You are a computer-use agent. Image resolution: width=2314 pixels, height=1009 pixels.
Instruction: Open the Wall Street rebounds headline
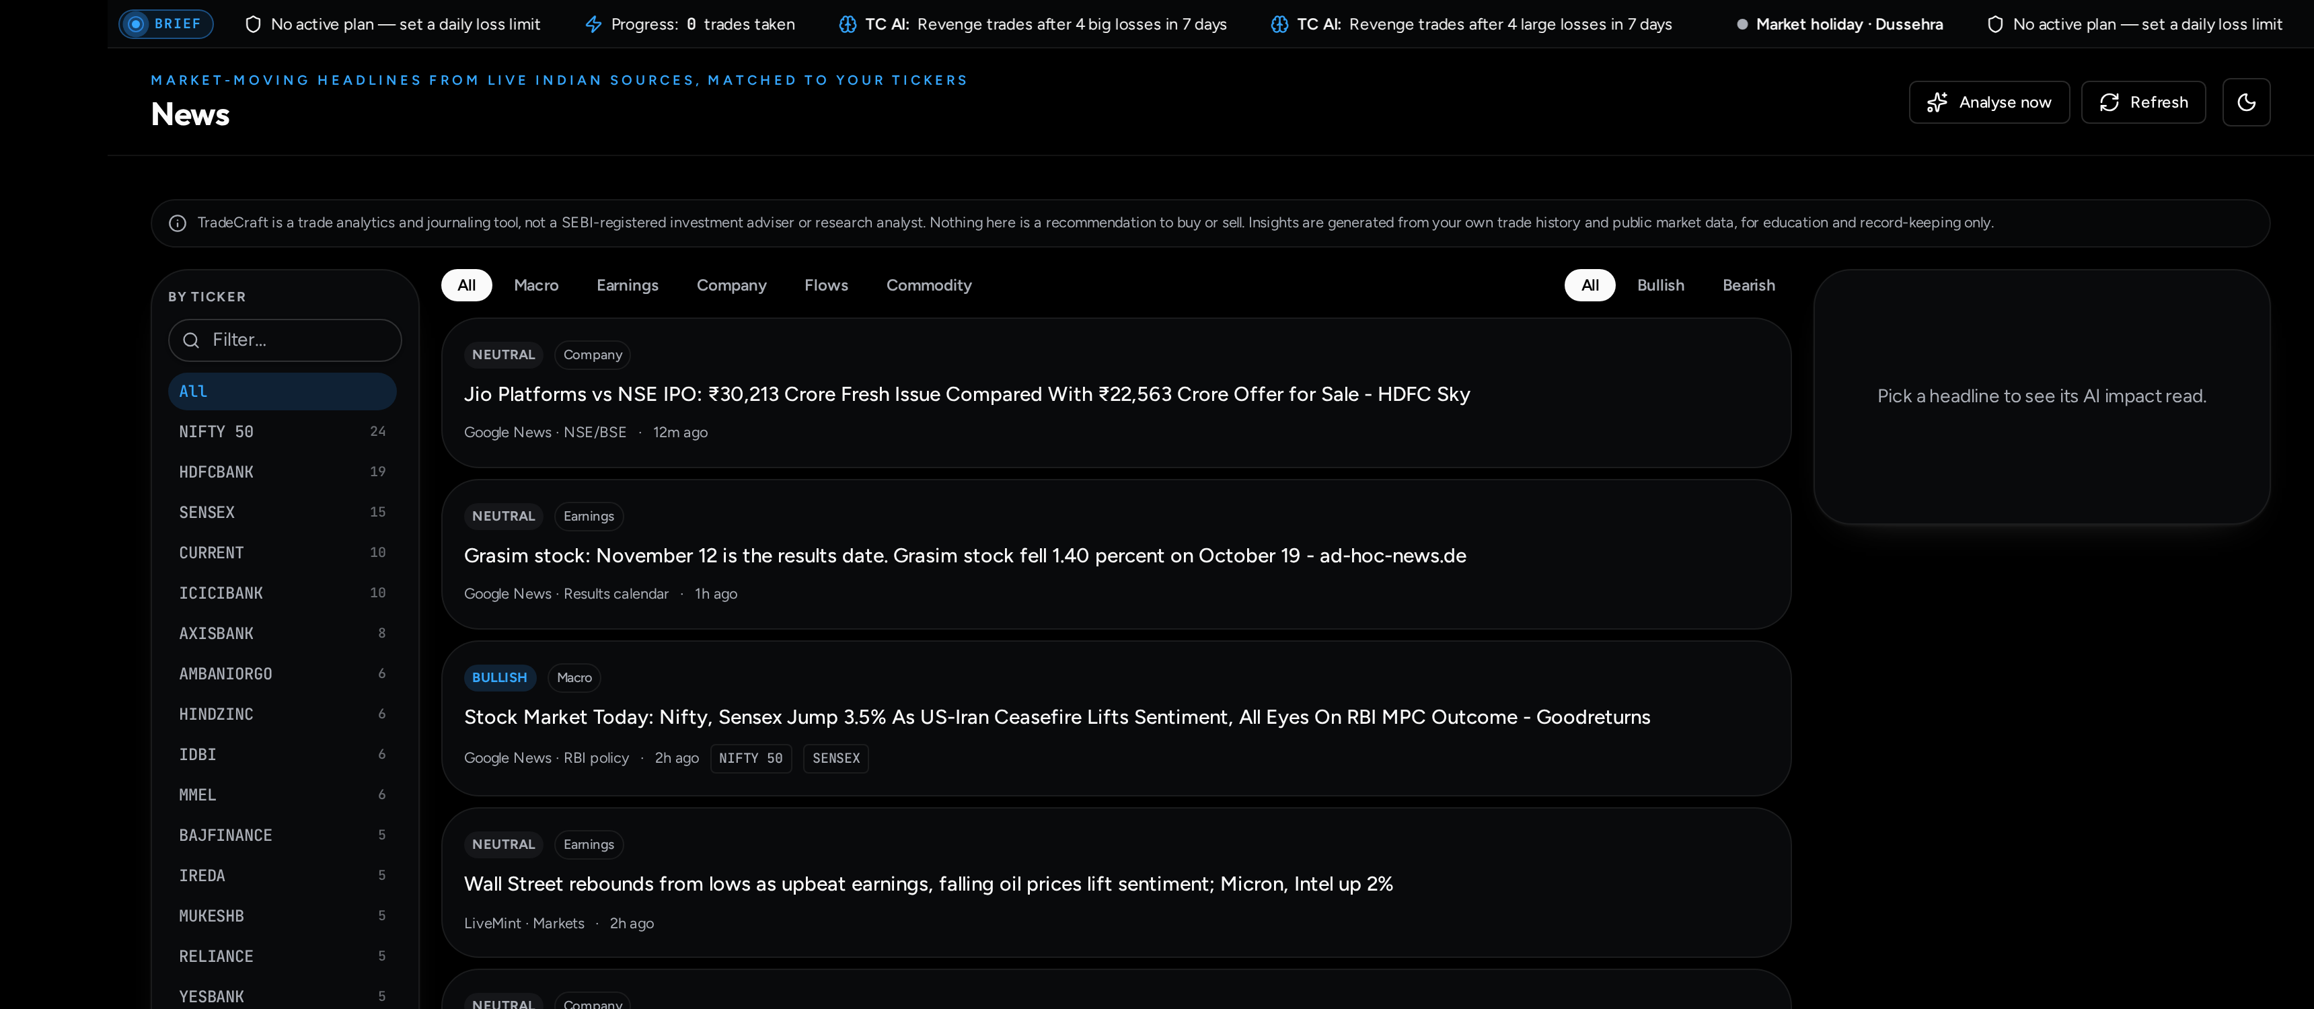tap(928, 884)
